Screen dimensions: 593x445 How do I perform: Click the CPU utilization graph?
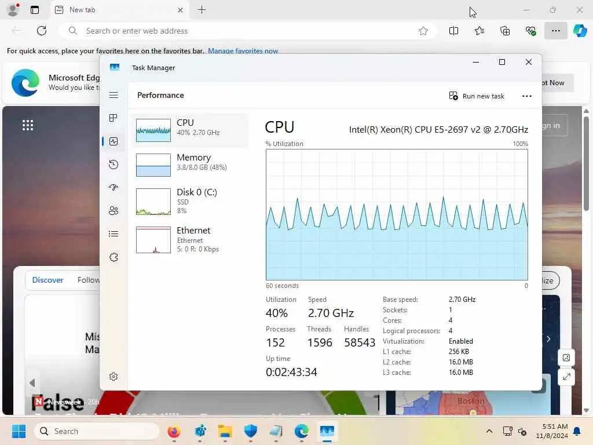(x=397, y=214)
